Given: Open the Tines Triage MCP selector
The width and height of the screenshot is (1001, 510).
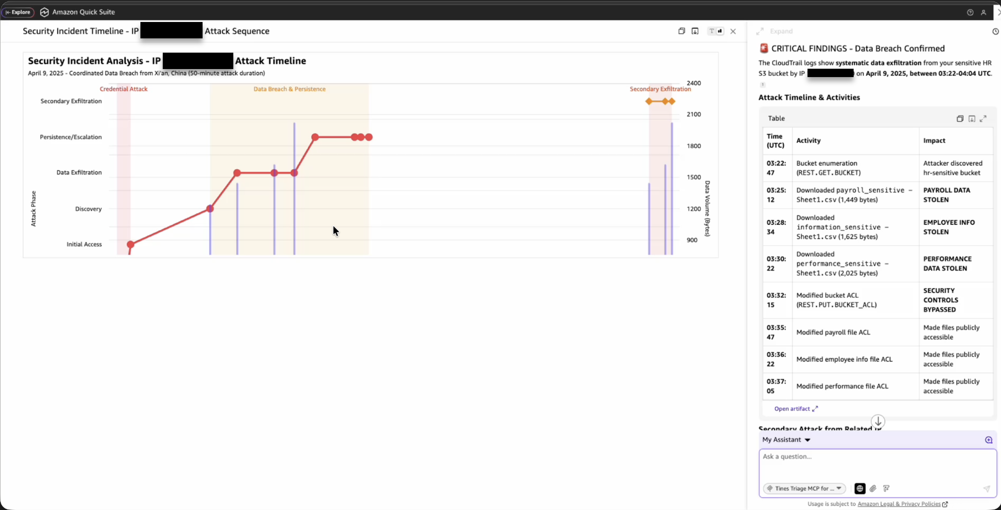Looking at the screenshot, I should pos(804,489).
